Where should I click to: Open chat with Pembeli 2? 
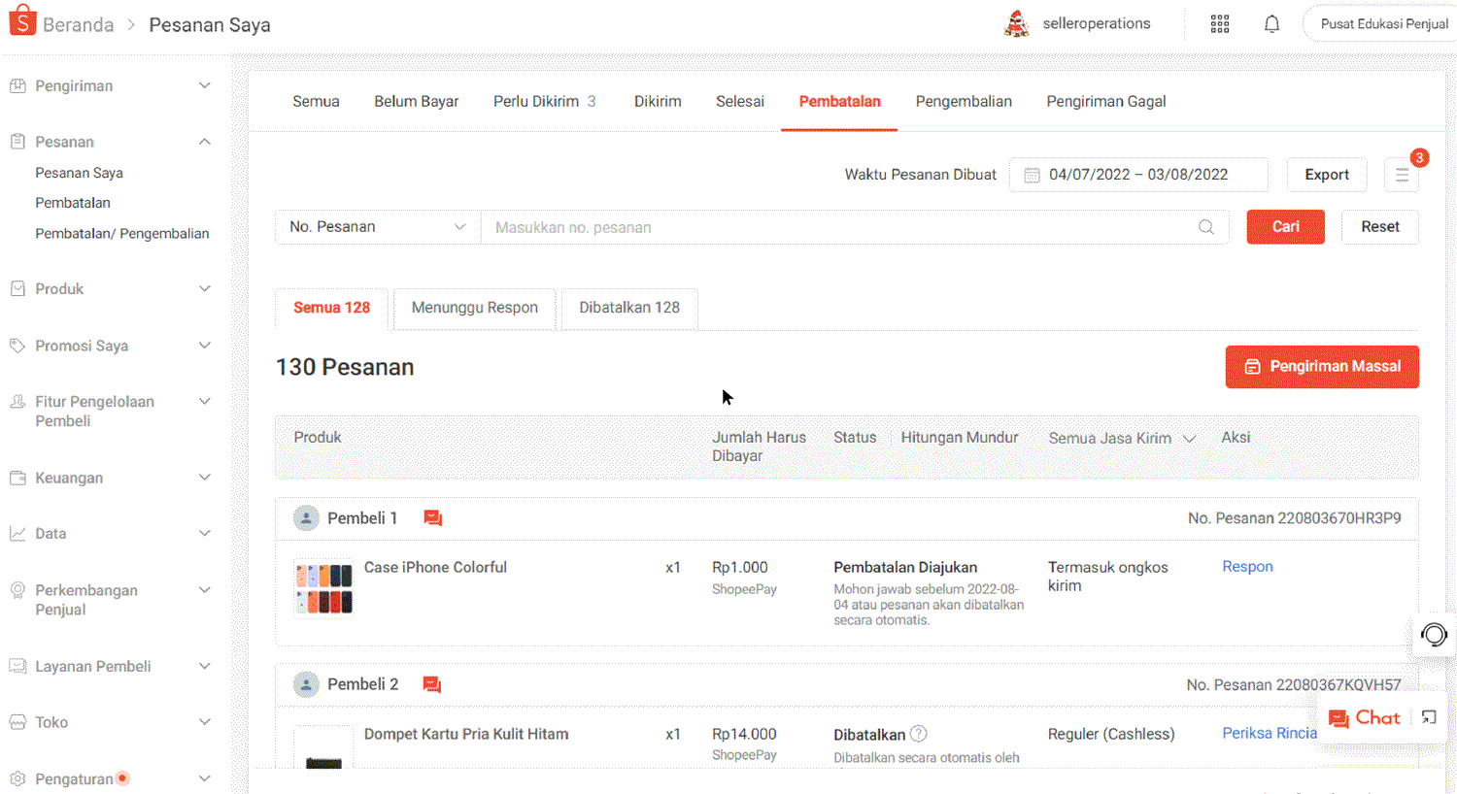432,683
